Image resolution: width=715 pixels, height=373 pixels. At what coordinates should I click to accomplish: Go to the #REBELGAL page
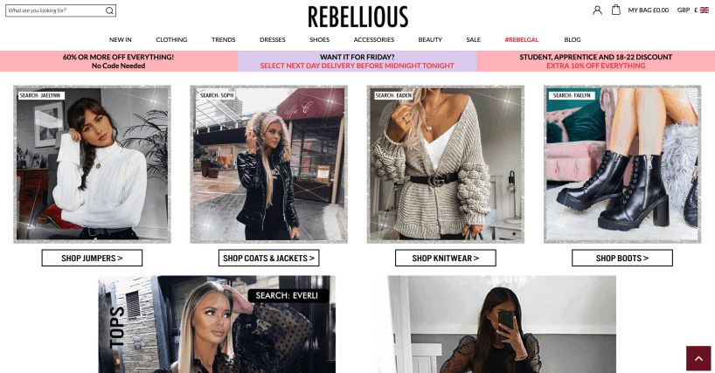click(x=521, y=39)
